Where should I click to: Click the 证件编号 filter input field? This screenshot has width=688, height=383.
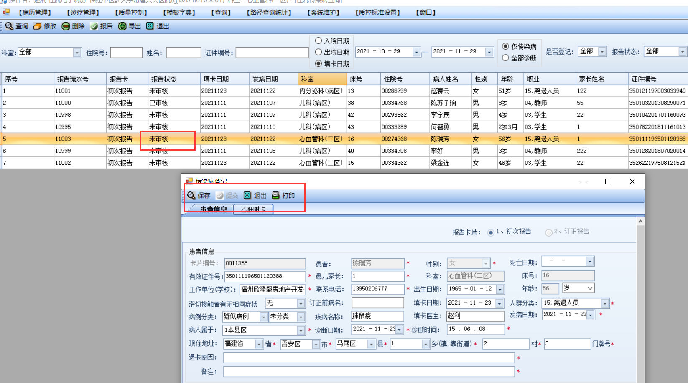coord(272,53)
